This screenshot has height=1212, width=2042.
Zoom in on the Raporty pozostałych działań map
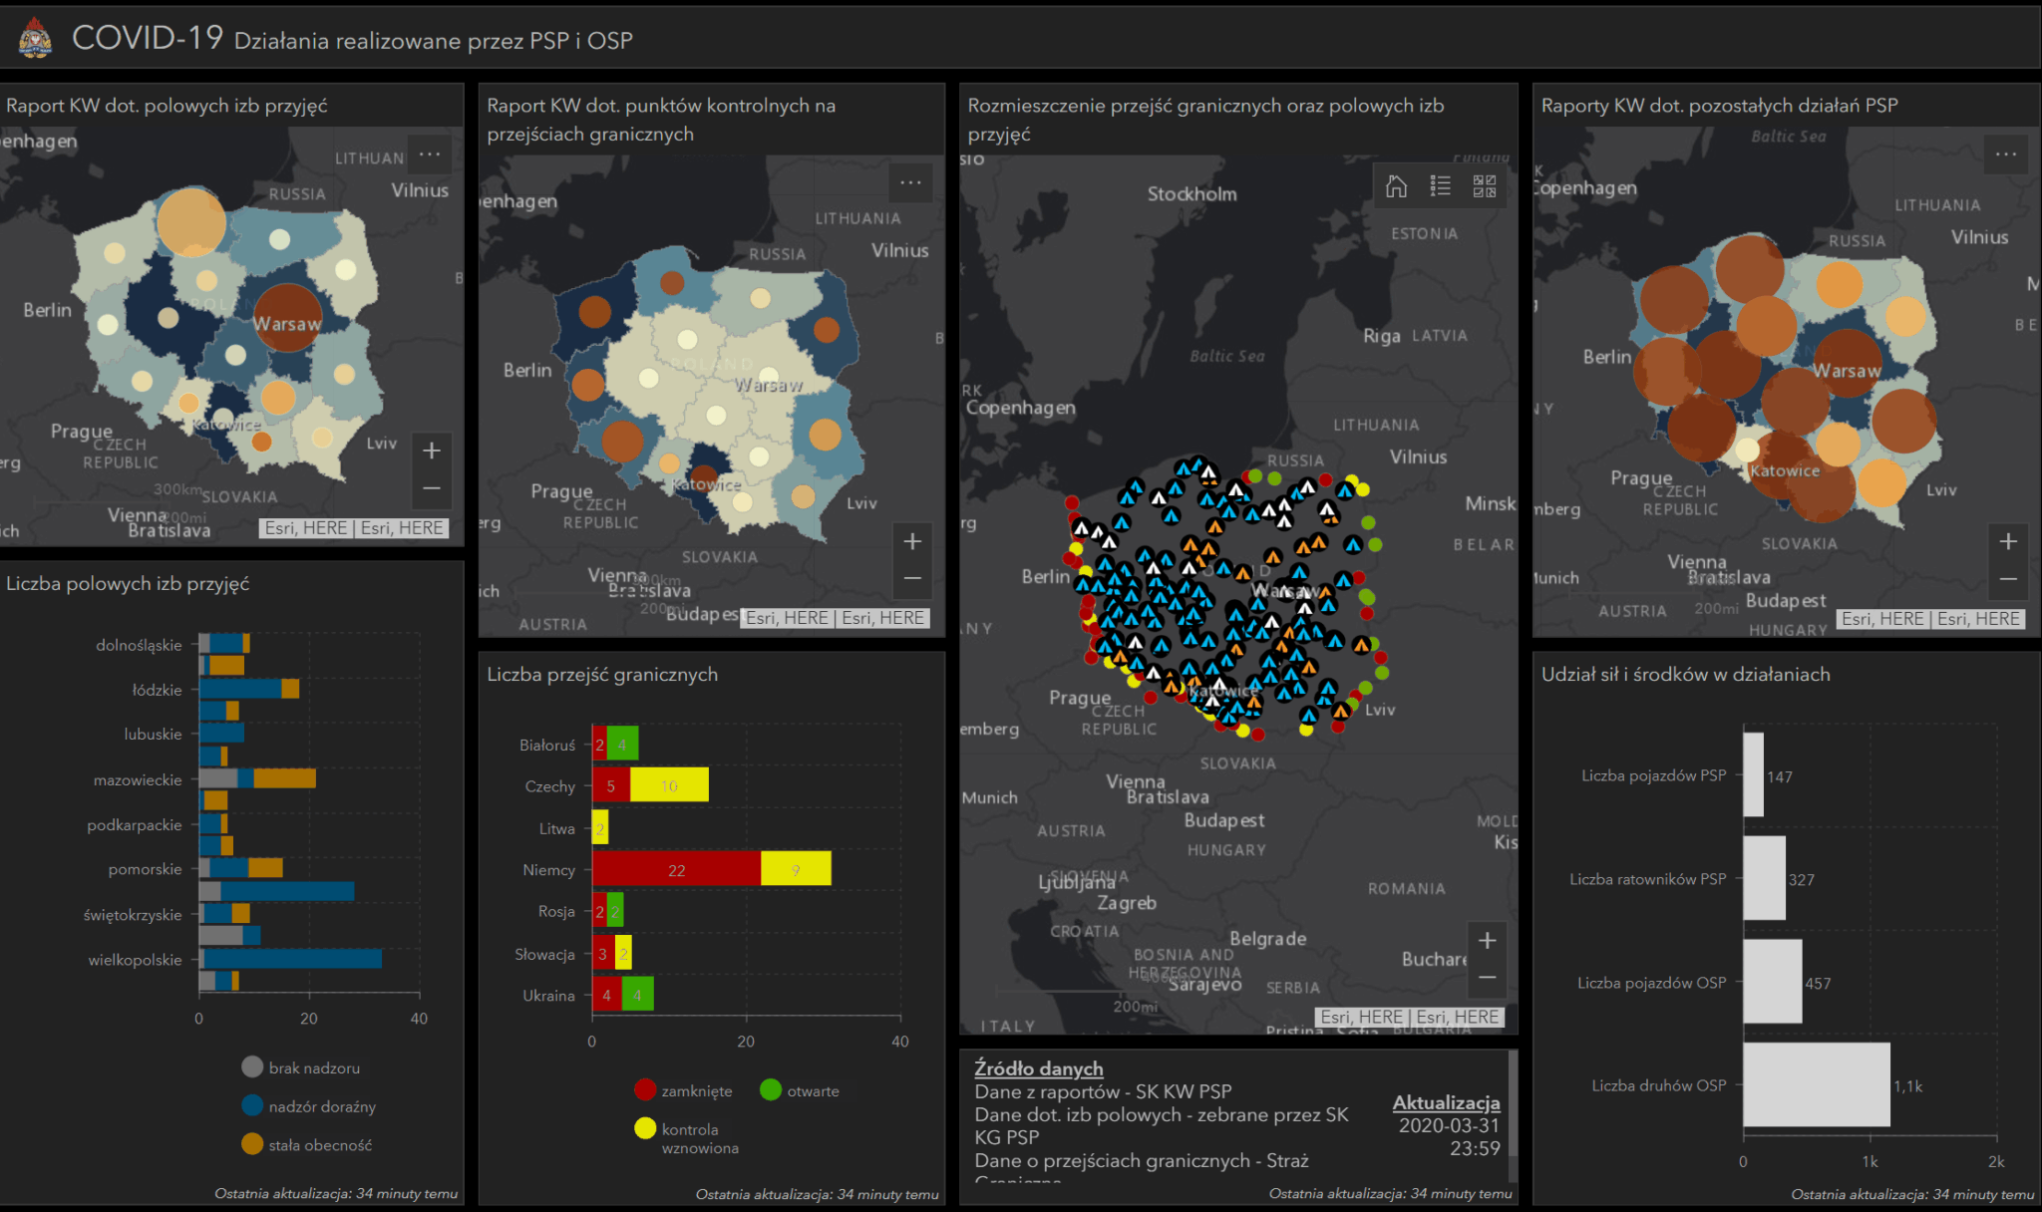2006,541
